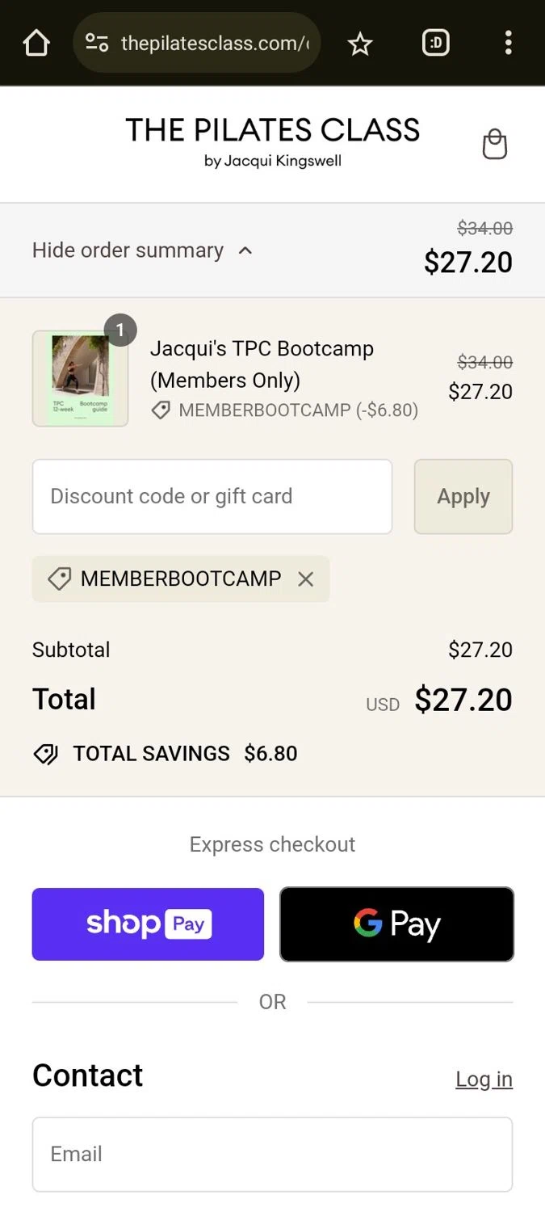Screen dimensions: 545x1212
Task: Tap the browser home icon
Action: [36, 43]
